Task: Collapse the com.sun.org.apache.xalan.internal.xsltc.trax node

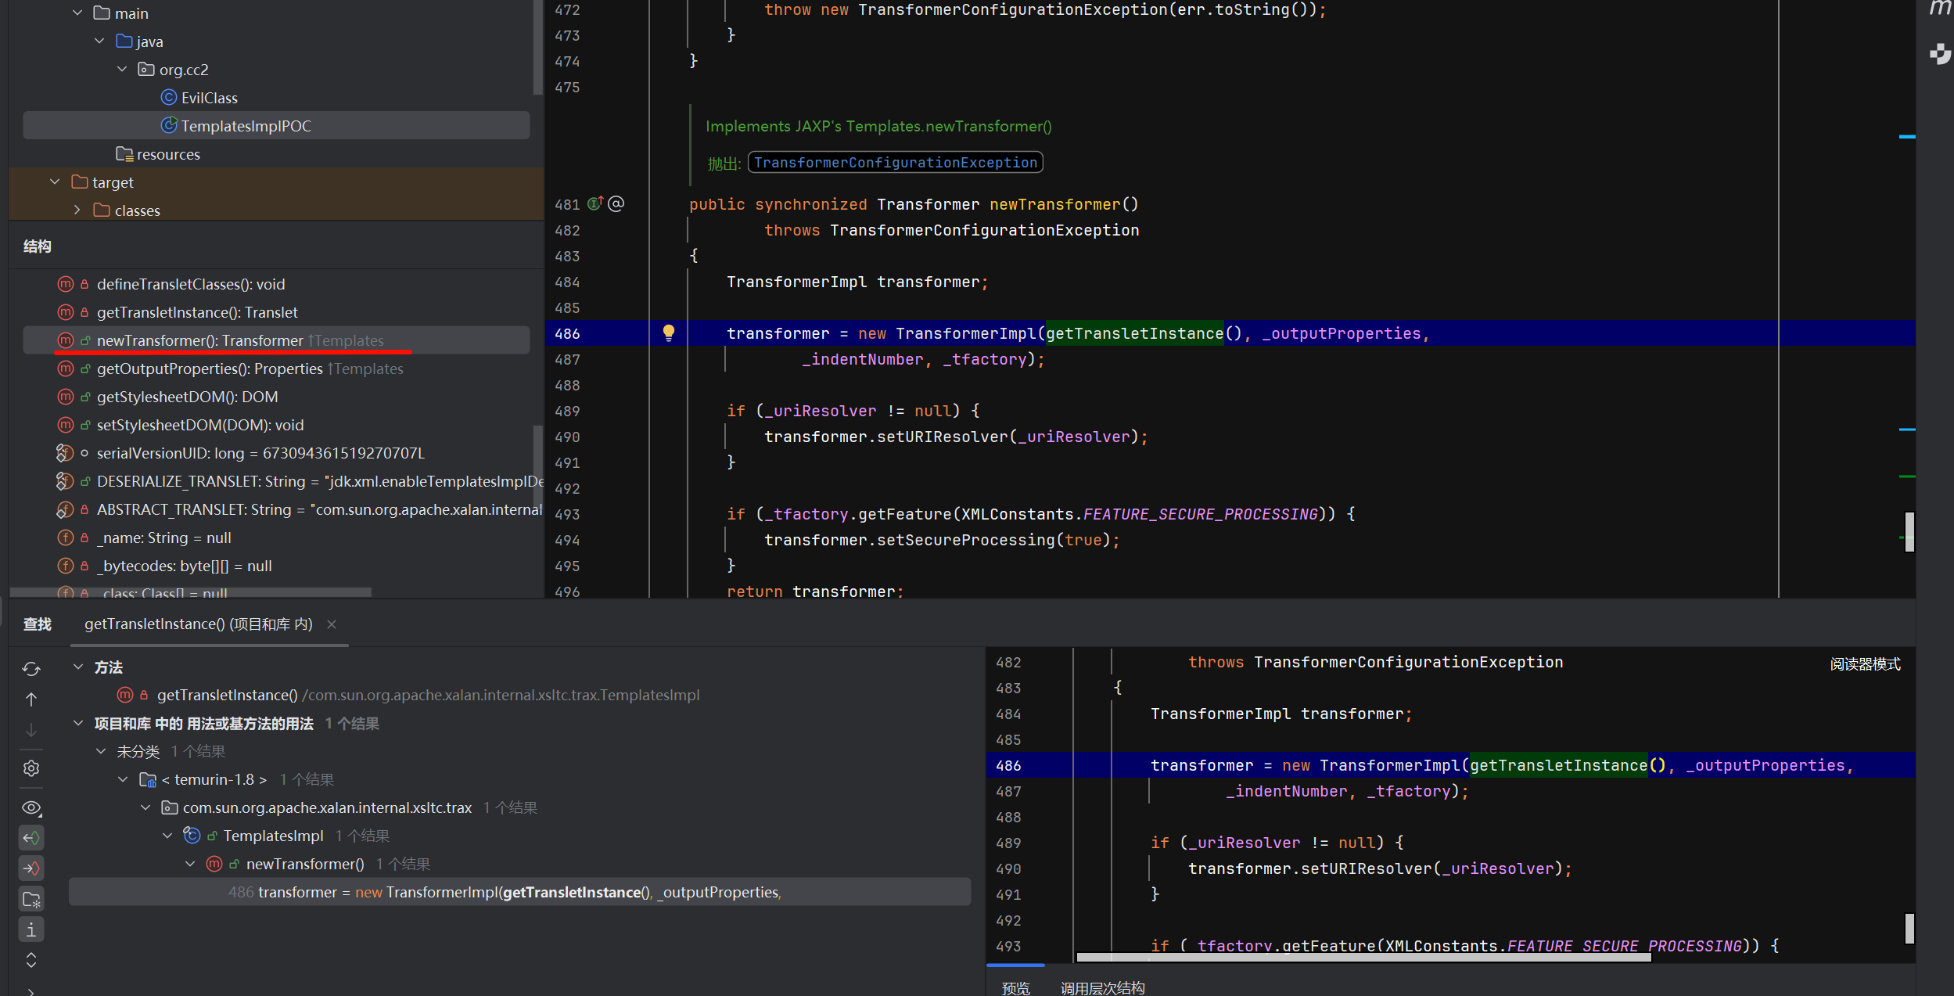Action: point(145,807)
